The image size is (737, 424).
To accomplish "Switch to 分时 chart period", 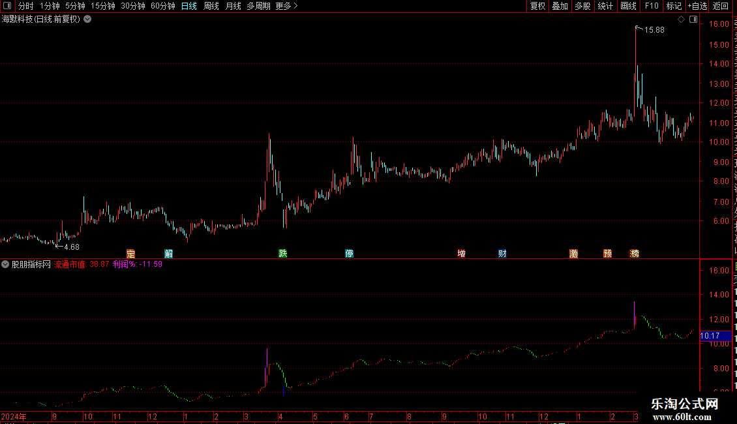I will [x=26, y=6].
